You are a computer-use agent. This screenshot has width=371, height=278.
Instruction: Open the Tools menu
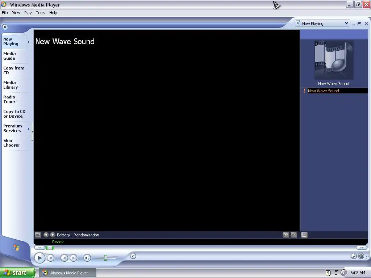[41, 13]
